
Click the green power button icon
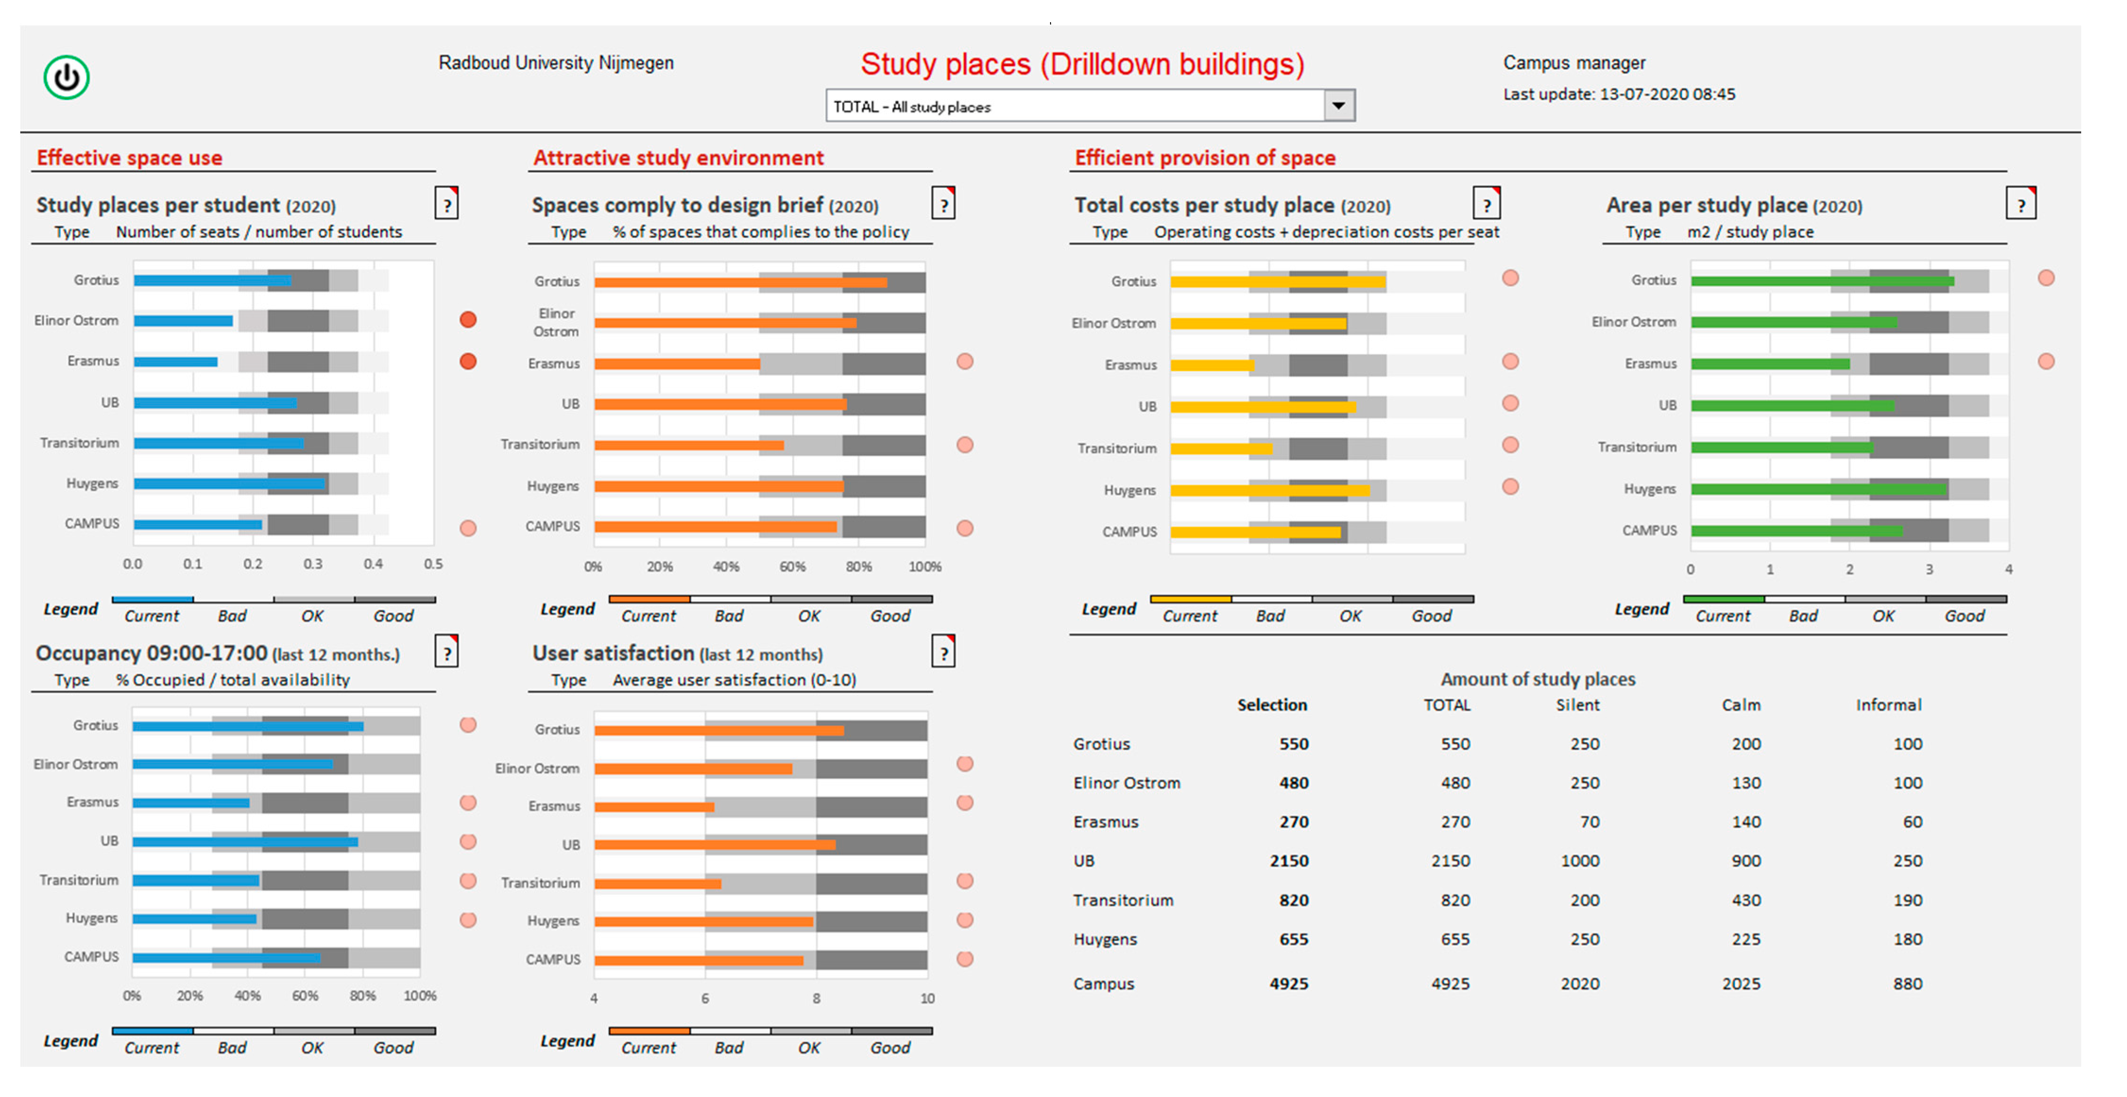66,77
